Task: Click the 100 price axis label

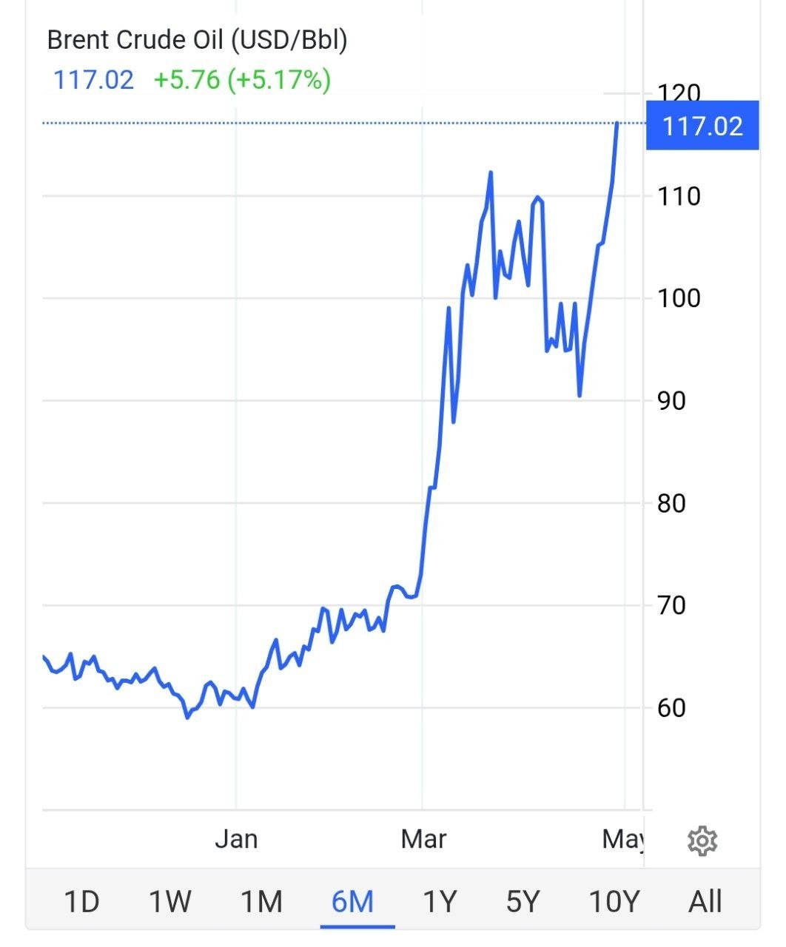Action: (679, 298)
